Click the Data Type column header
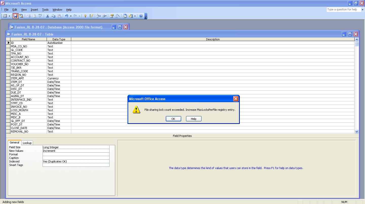 coord(59,39)
